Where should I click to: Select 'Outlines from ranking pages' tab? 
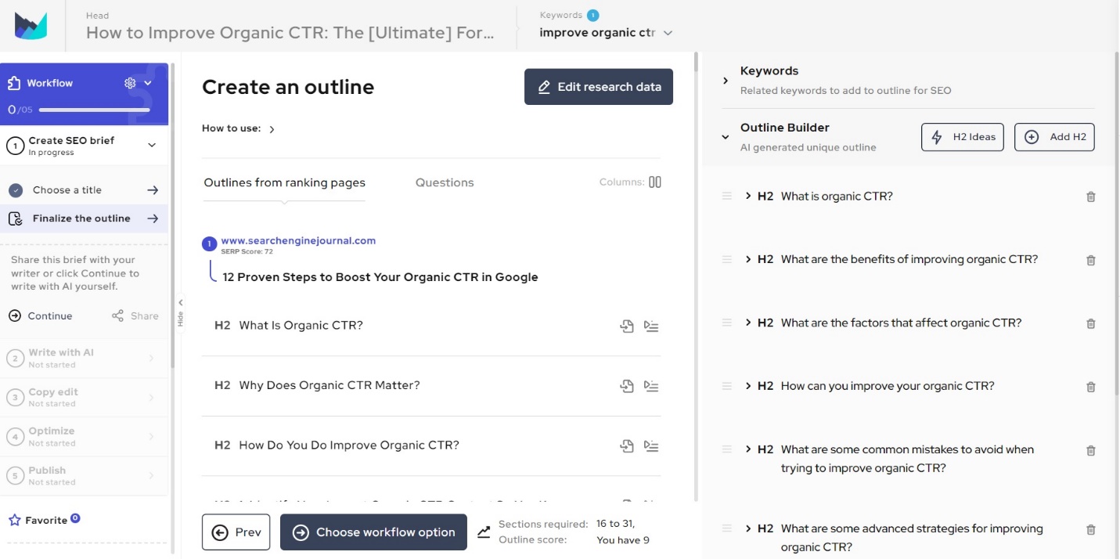coord(284,182)
